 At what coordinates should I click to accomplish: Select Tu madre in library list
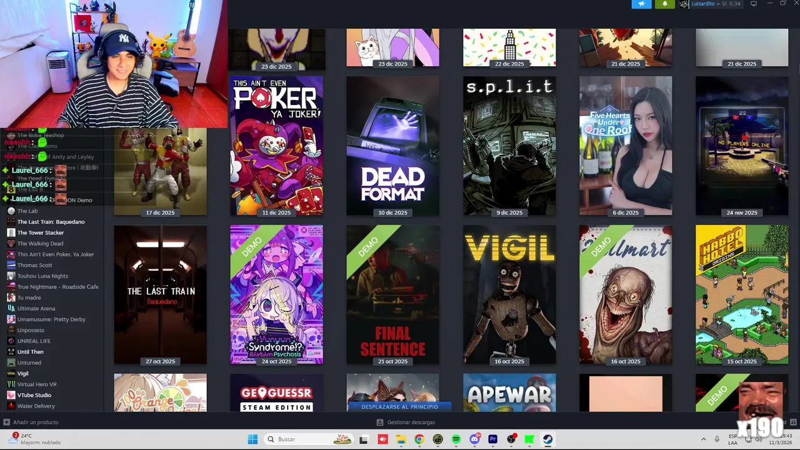[x=29, y=297]
